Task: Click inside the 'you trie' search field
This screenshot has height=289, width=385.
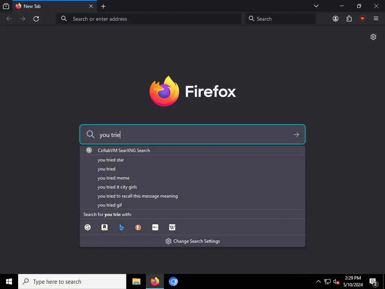Action: 192,134
